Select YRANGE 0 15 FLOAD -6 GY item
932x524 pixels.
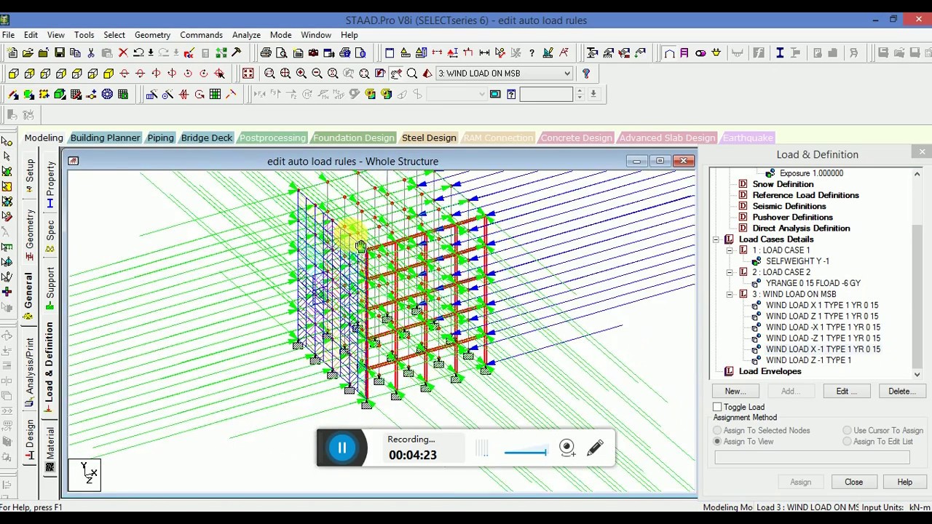point(813,283)
